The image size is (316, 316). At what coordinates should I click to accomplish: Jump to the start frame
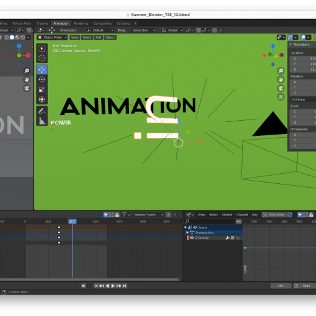pyautogui.click(x=96, y=286)
